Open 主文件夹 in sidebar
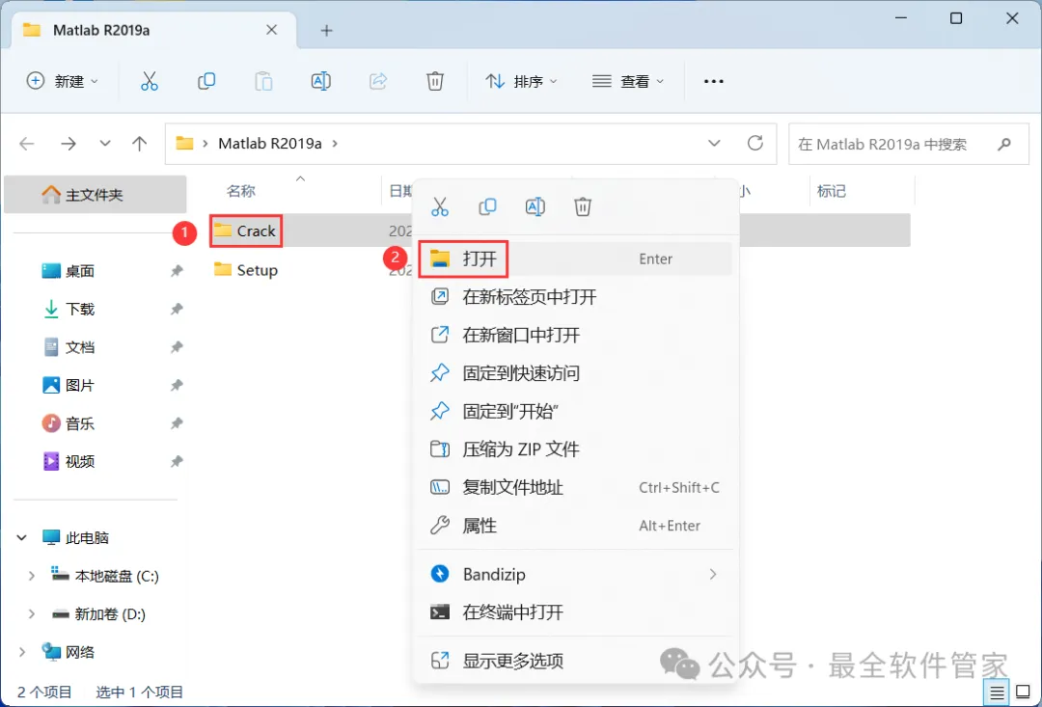This screenshot has width=1042, height=707. click(95, 195)
